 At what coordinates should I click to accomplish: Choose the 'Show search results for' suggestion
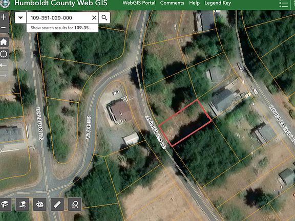click(62, 28)
